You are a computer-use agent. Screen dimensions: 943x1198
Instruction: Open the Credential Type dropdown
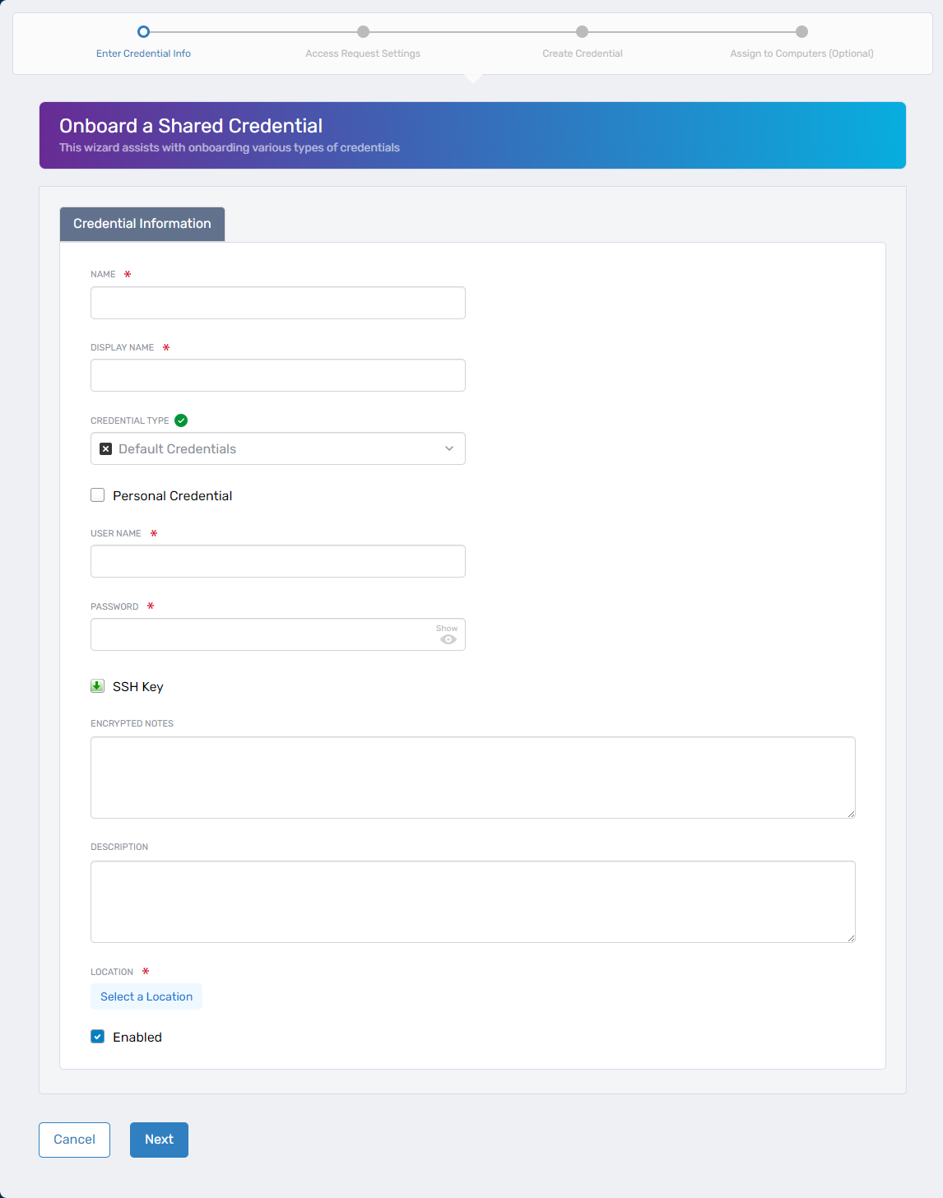tap(448, 448)
